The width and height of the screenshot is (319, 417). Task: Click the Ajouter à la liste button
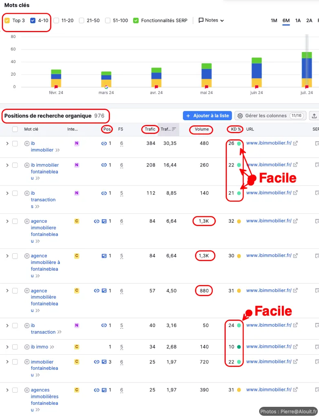coord(207,116)
